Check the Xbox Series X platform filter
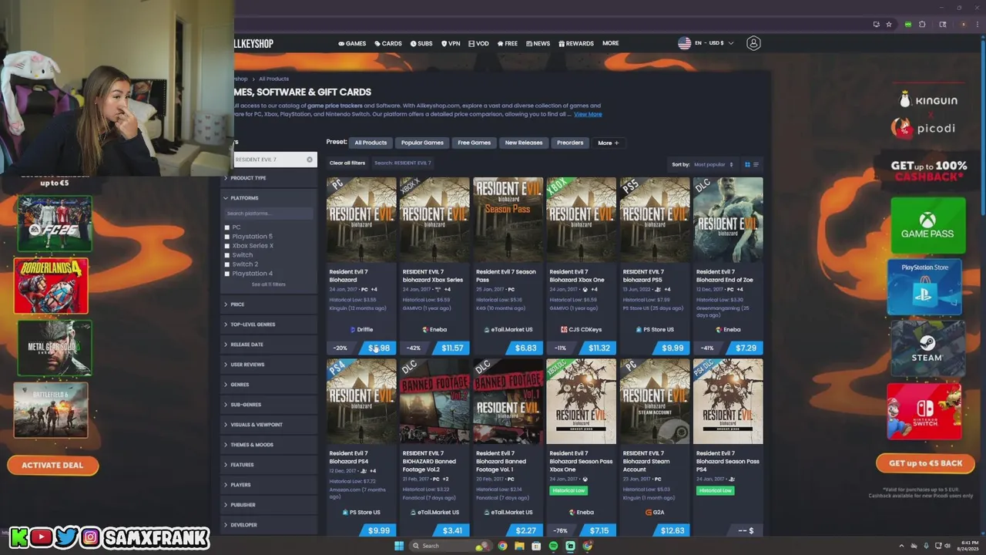Image resolution: width=986 pixels, height=555 pixels. pyautogui.click(x=227, y=246)
